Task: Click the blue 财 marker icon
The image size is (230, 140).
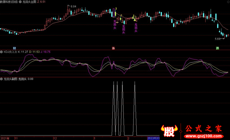Action: [x=14, y=48]
